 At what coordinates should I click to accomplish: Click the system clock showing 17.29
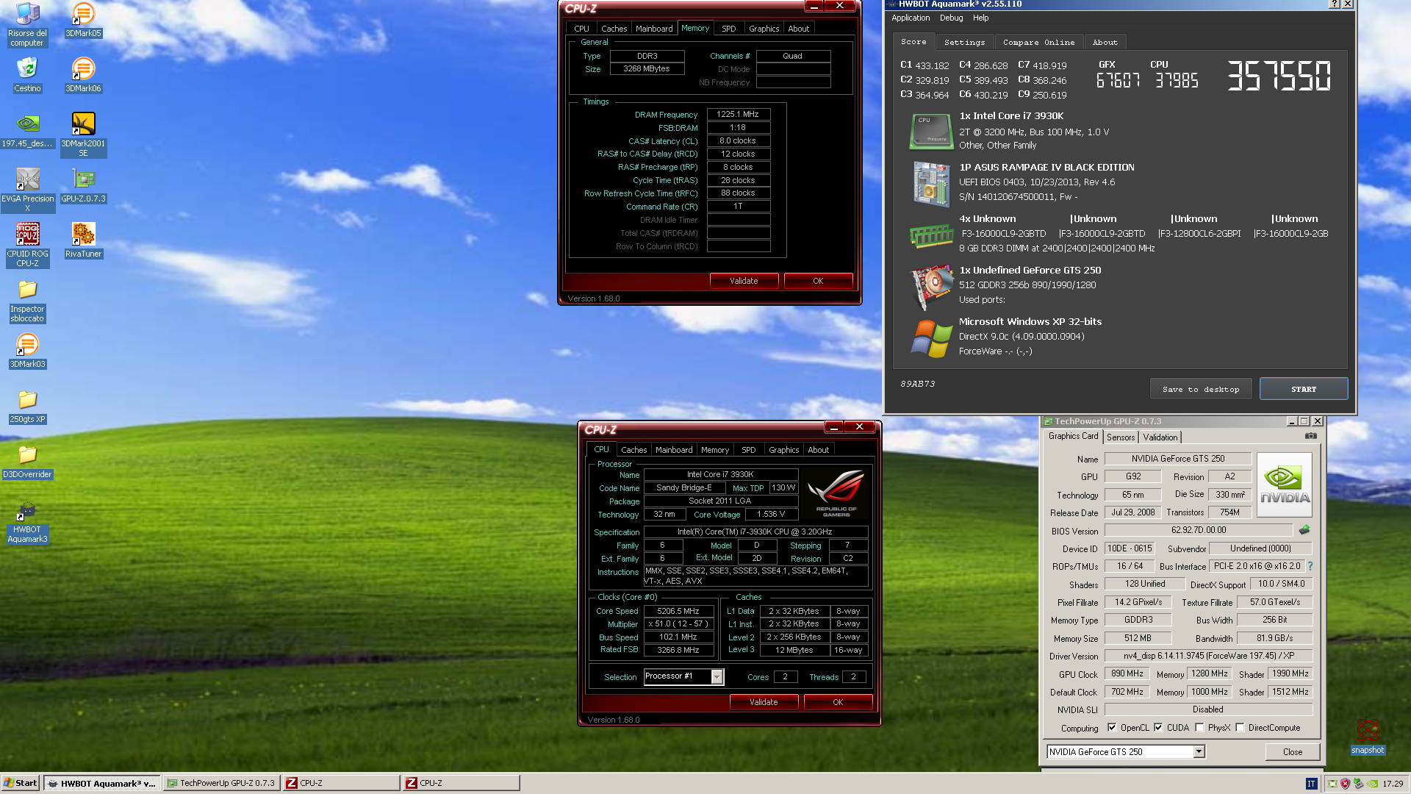click(1392, 784)
